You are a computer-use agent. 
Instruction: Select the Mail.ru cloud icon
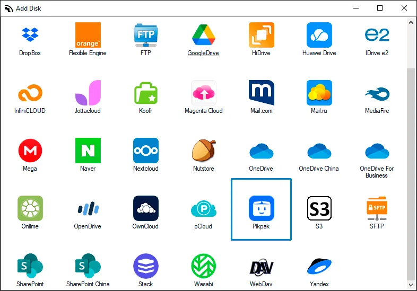319,93
